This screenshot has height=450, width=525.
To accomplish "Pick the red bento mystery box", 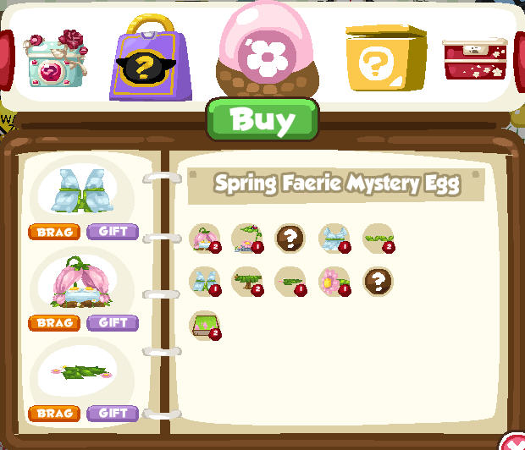I will pyautogui.click(x=475, y=58).
